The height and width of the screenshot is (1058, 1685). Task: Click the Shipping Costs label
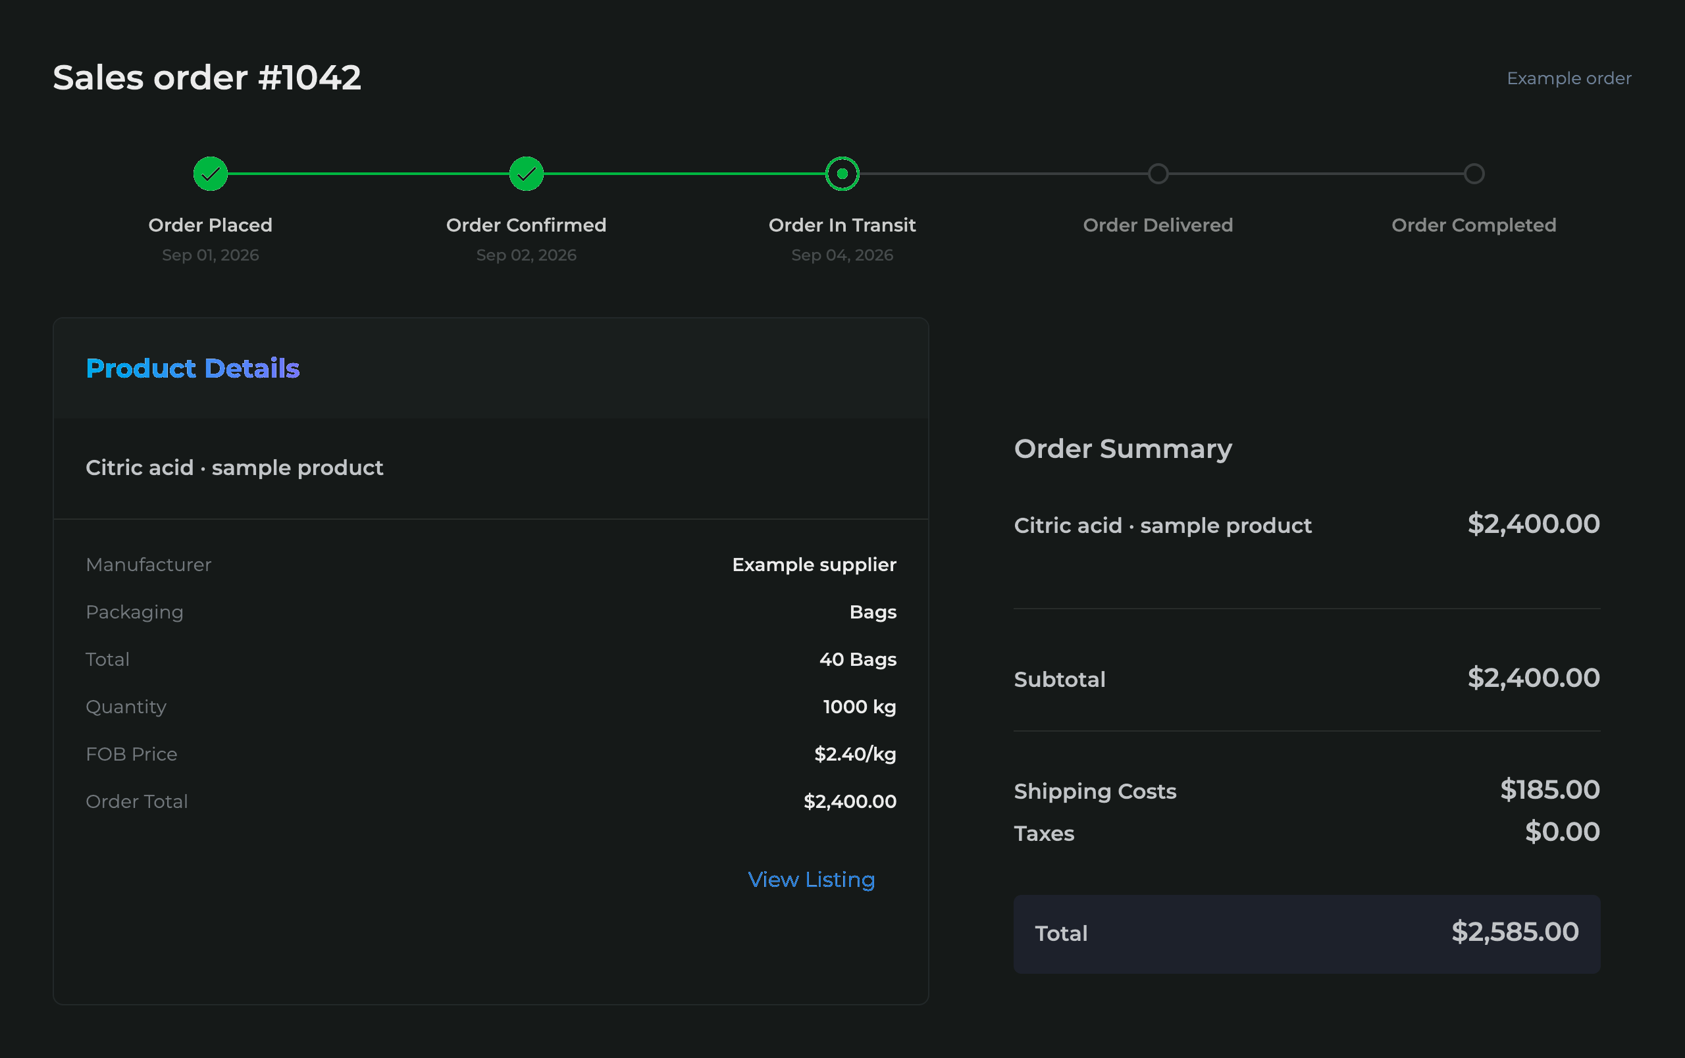1095,791
